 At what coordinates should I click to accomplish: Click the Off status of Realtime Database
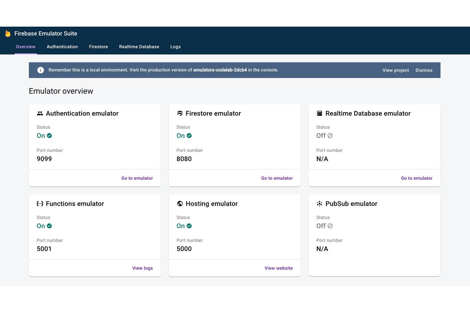click(321, 136)
